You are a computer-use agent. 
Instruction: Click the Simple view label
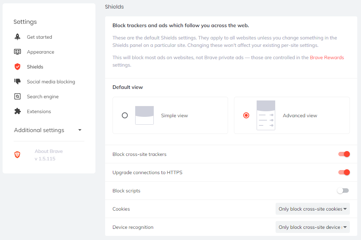click(175, 115)
